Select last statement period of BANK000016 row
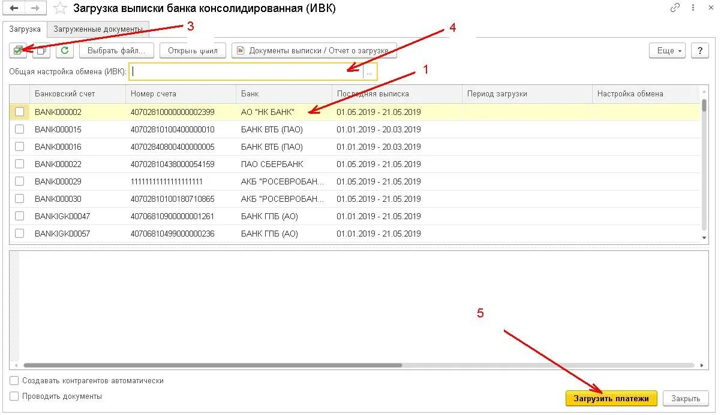Image resolution: width=721 pixels, height=415 pixels. tap(396, 147)
